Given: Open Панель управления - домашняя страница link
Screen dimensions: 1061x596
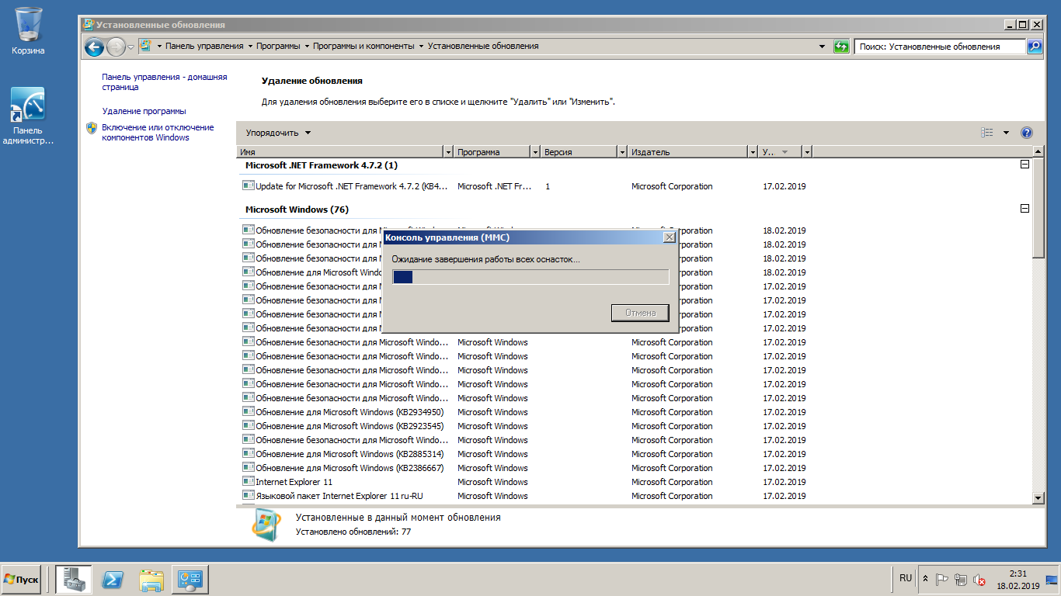Looking at the screenshot, I should (165, 82).
